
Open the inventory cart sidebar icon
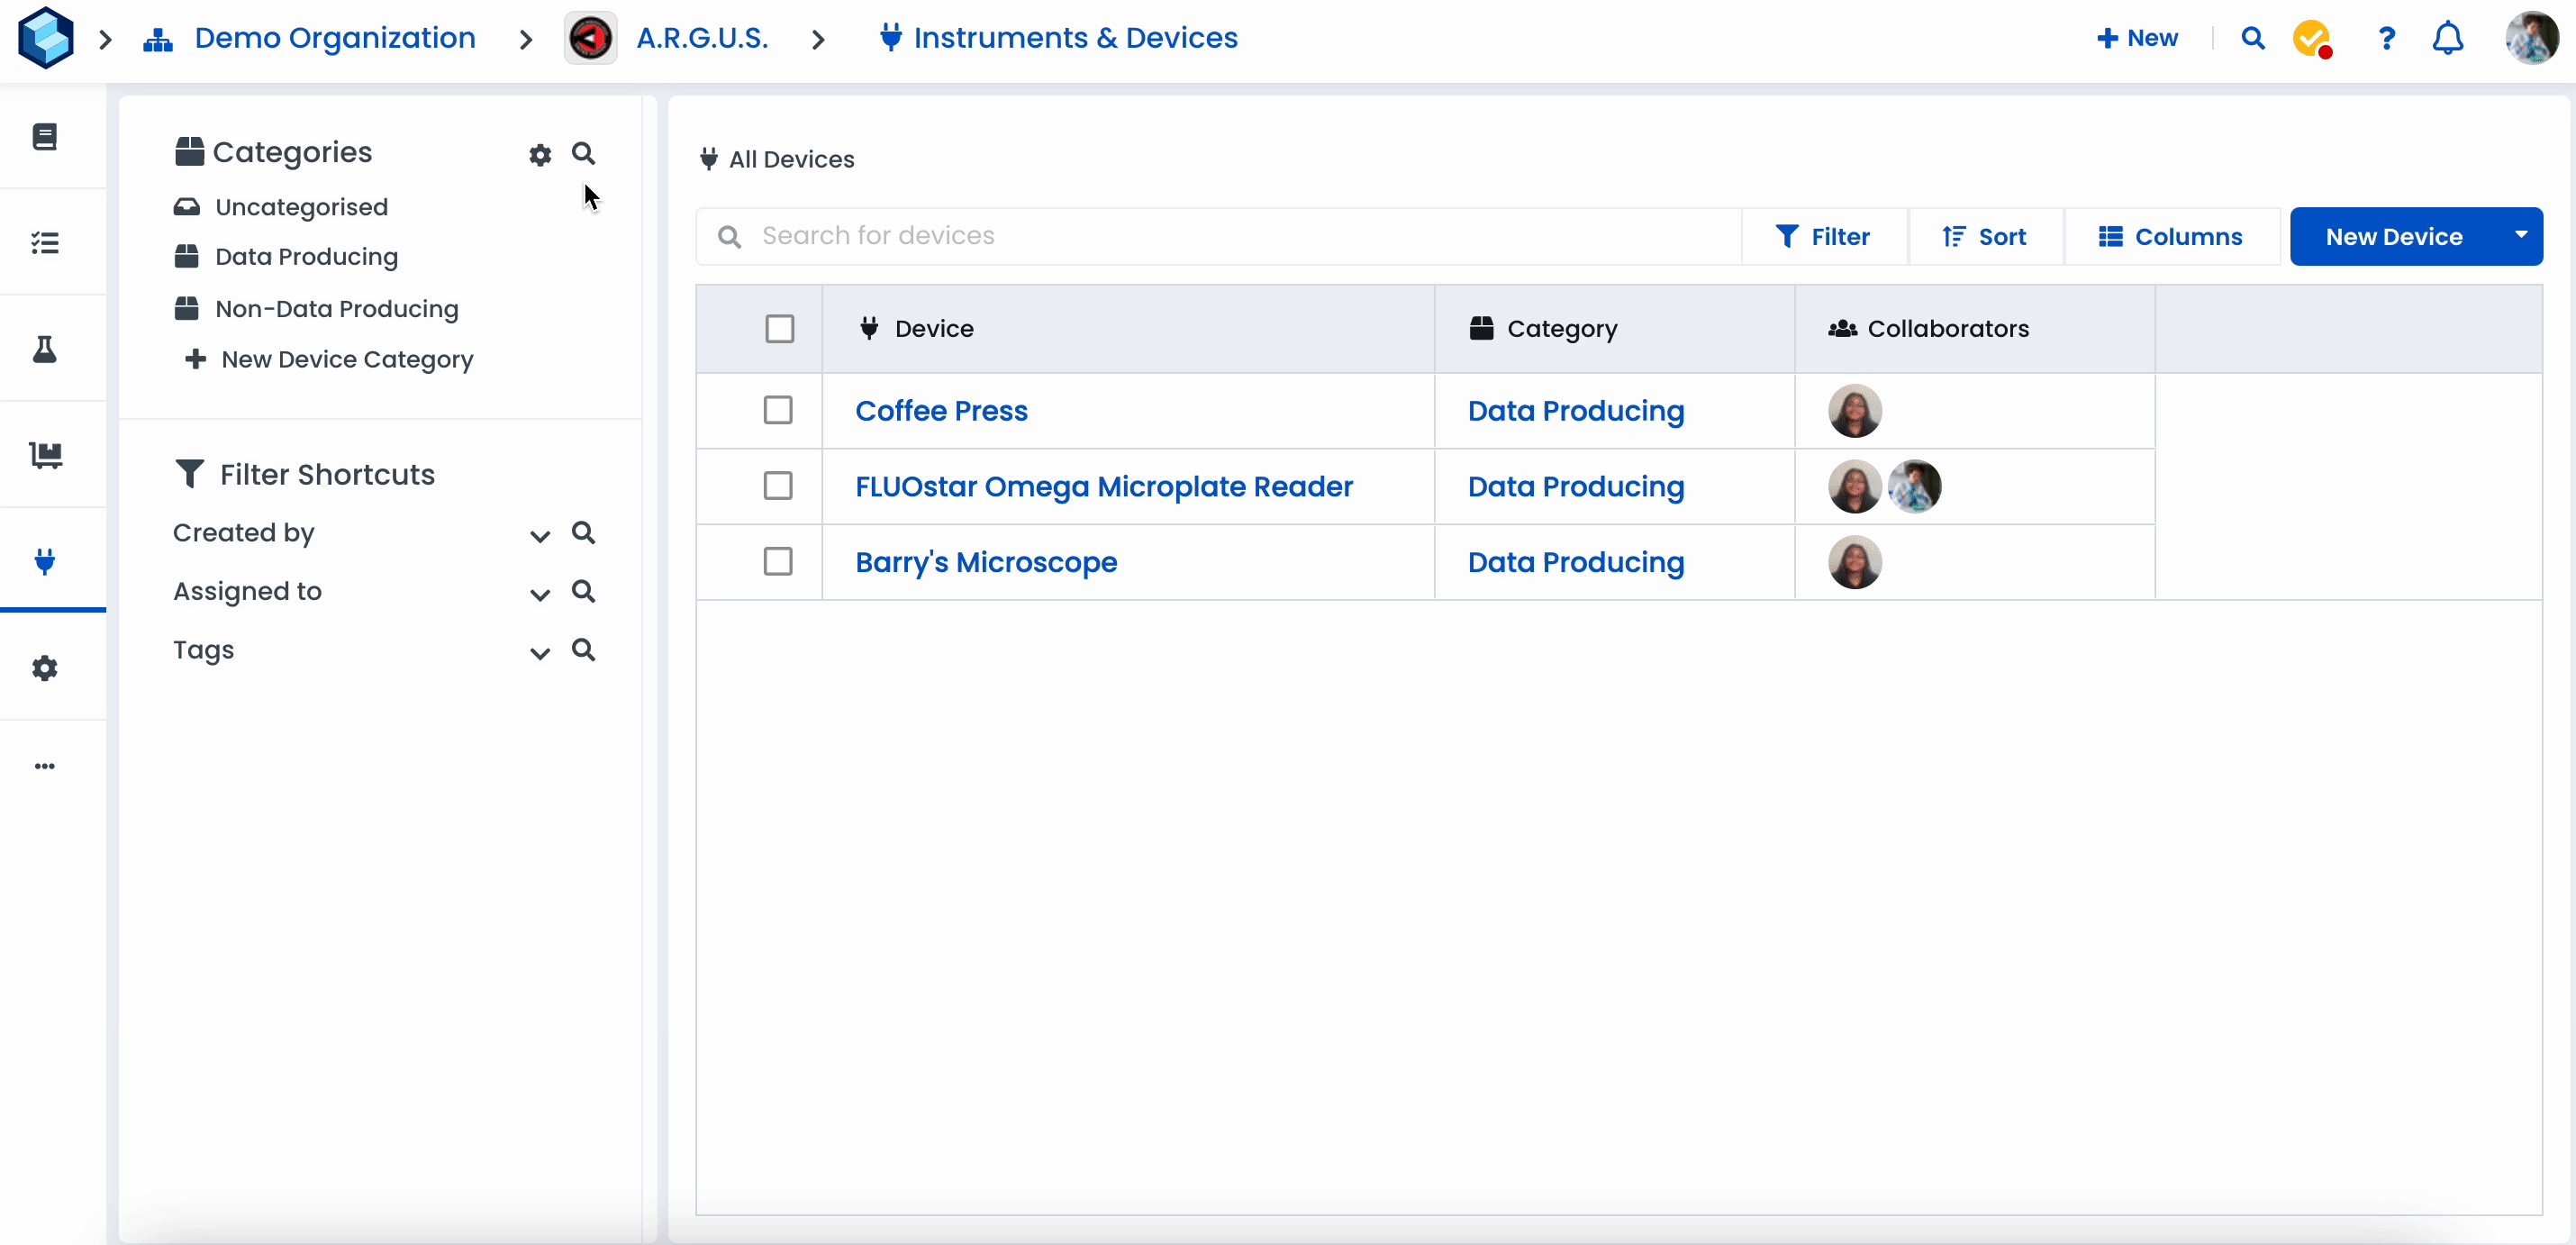pos(45,455)
